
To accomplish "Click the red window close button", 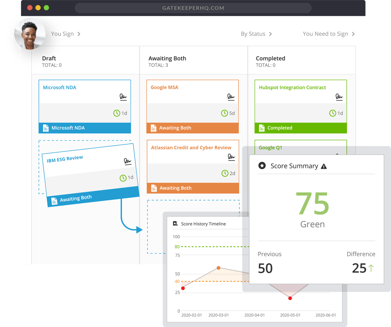I will [30, 8].
